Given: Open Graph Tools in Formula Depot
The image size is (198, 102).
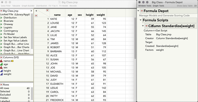Looking at the screenshot, I should point(158,6).
